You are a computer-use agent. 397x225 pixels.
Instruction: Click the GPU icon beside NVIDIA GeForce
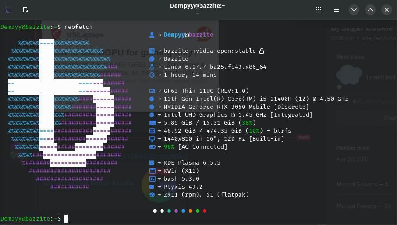point(152,107)
